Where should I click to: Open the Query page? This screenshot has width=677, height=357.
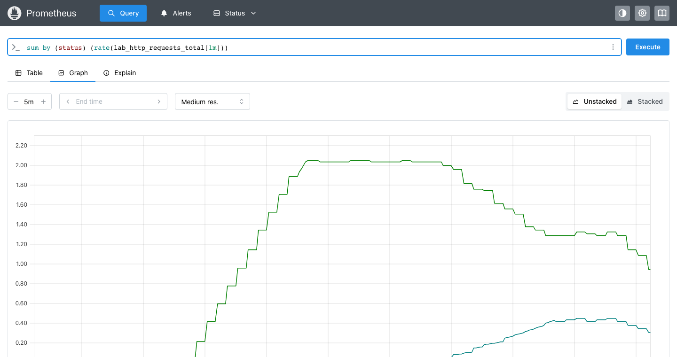click(123, 13)
